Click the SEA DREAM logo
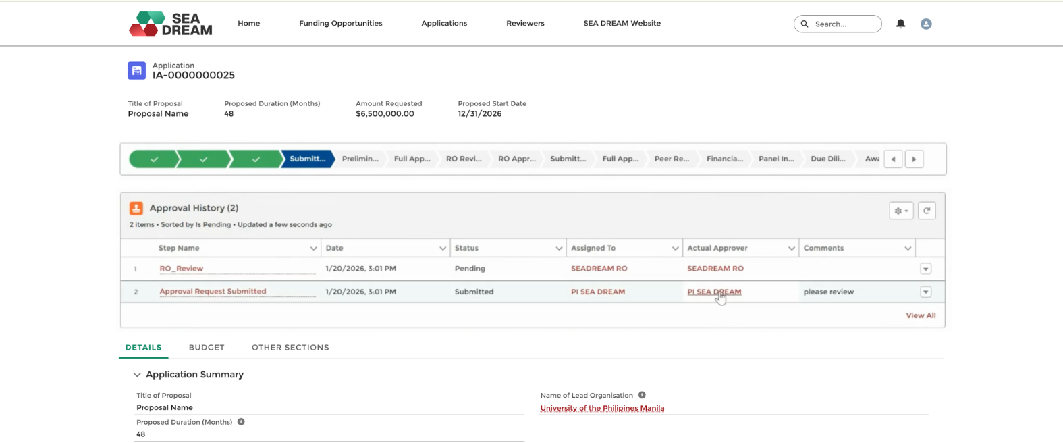This screenshot has height=443, width=1063. coord(171,24)
